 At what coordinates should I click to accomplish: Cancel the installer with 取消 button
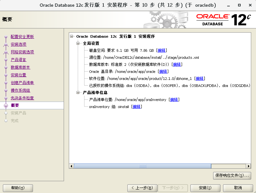[x=238, y=188]
